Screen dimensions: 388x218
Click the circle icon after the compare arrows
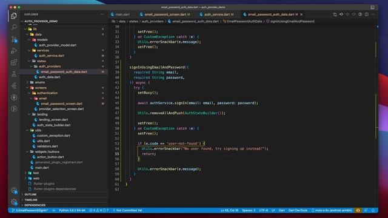click(x=347, y=15)
